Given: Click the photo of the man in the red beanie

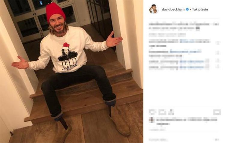Looking at the screenshot, I should tap(72, 71).
